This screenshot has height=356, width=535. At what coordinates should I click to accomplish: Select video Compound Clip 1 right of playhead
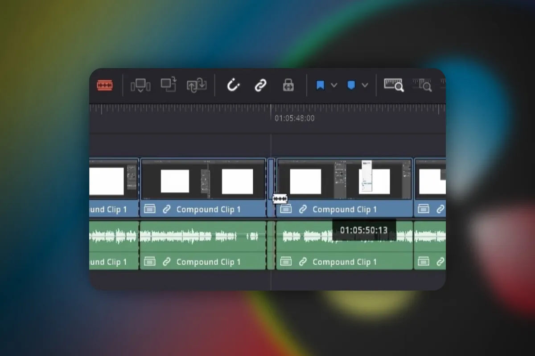pyautogui.click(x=345, y=188)
